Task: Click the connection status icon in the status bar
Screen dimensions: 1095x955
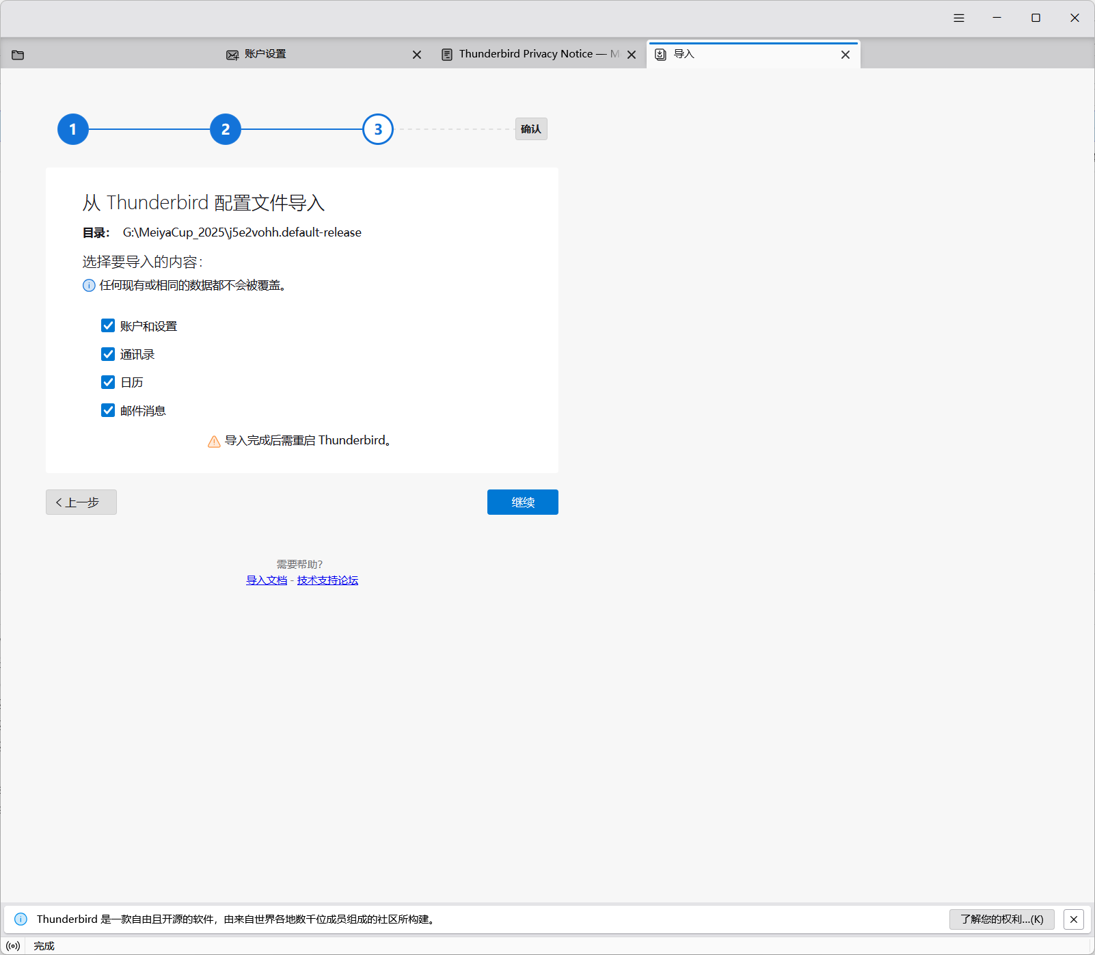Action: point(13,946)
